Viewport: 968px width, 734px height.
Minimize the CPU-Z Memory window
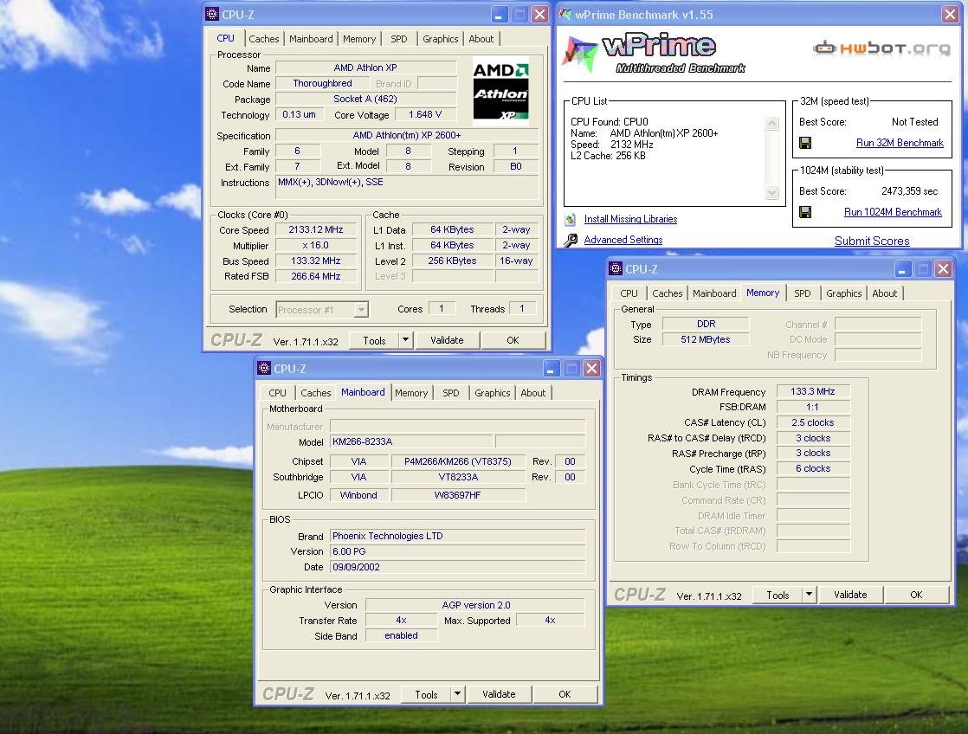click(x=902, y=268)
